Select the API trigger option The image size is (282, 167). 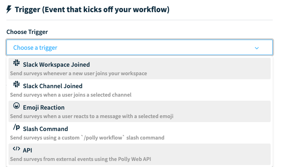pos(140,154)
